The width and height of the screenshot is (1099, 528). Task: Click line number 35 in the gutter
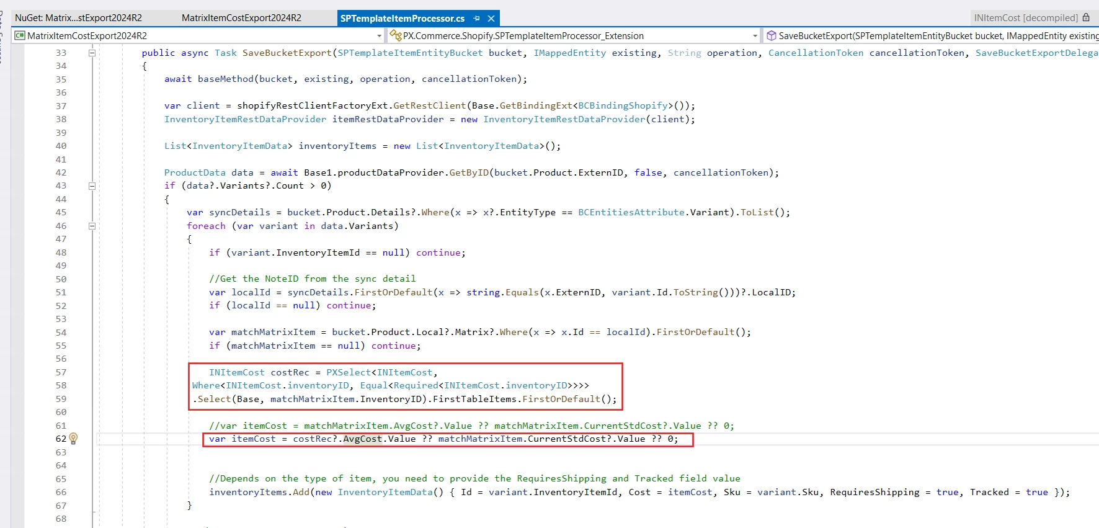pos(61,79)
